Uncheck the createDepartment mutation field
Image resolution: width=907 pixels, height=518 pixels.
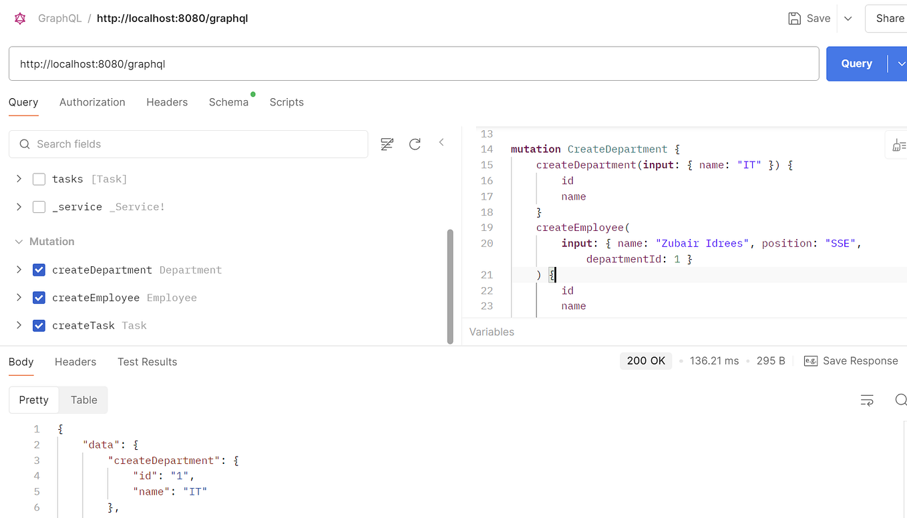(39, 270)
